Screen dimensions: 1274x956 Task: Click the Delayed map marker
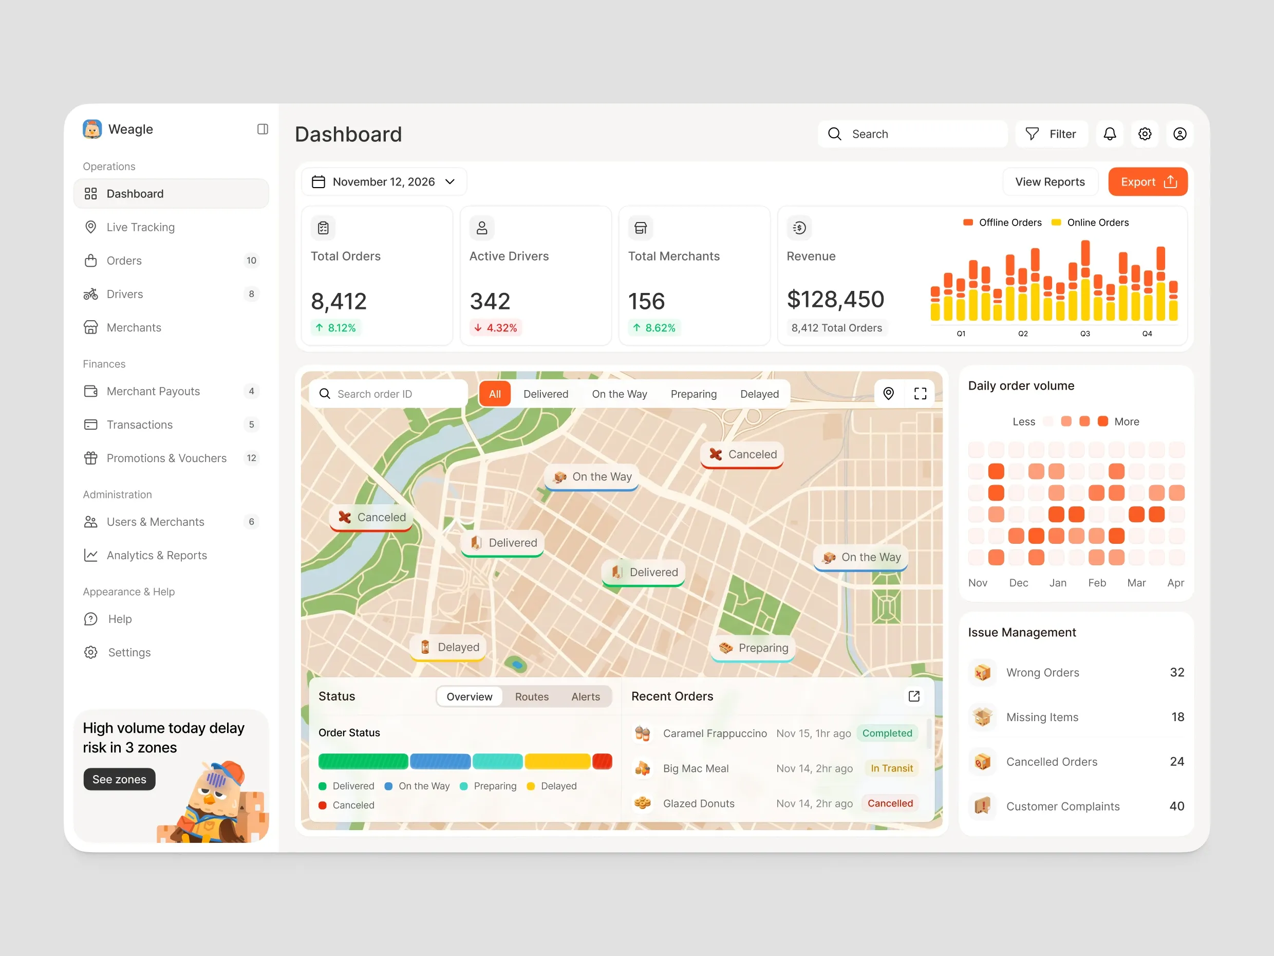[448, 647]
